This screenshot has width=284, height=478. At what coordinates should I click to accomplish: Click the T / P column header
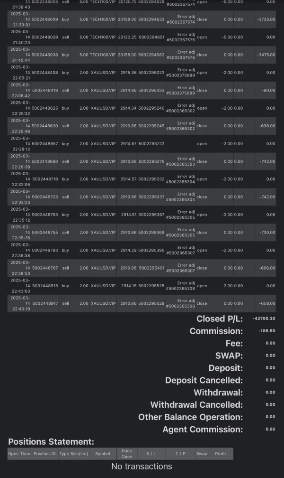click(180, 454)
